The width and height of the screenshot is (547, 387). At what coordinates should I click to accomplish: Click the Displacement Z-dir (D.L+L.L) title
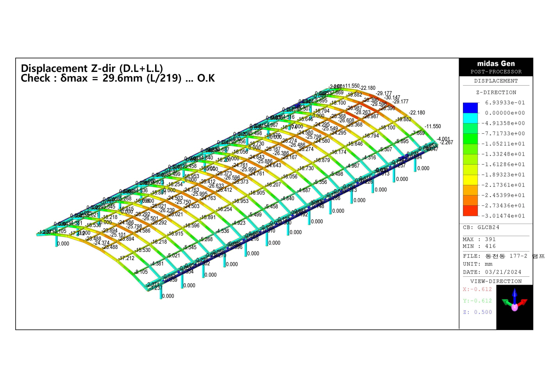click(92, 68)
